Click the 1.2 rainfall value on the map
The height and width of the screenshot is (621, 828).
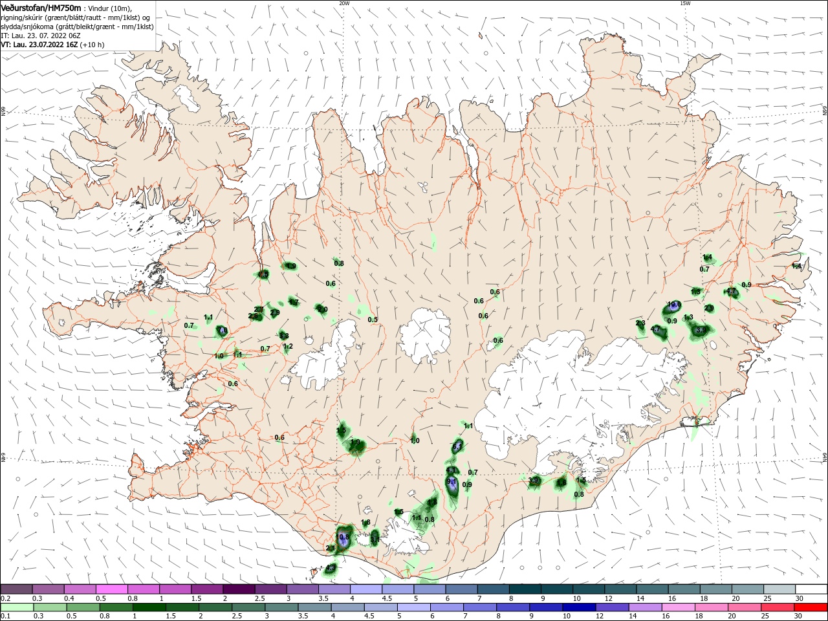288,346
